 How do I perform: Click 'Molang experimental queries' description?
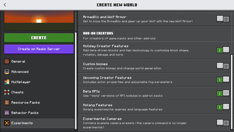coord(123,110)
